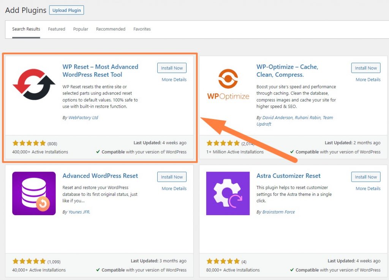
Task: Open the WP-Optimize plugin title link
Action: [x=287, y=71]
